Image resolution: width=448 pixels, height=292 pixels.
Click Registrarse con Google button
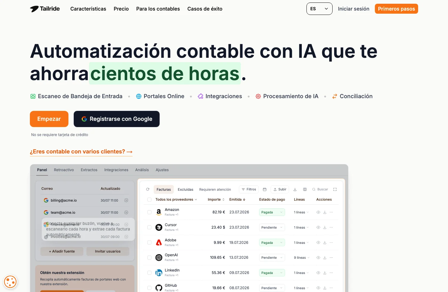[117, 119]
